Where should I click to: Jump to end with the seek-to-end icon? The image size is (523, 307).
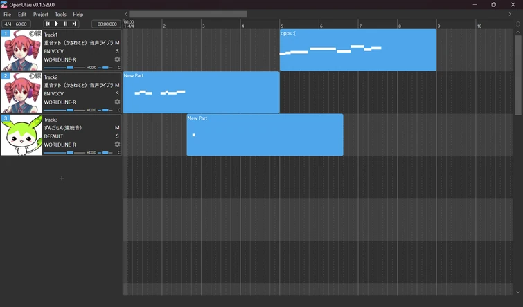click(x=75, y=24)
